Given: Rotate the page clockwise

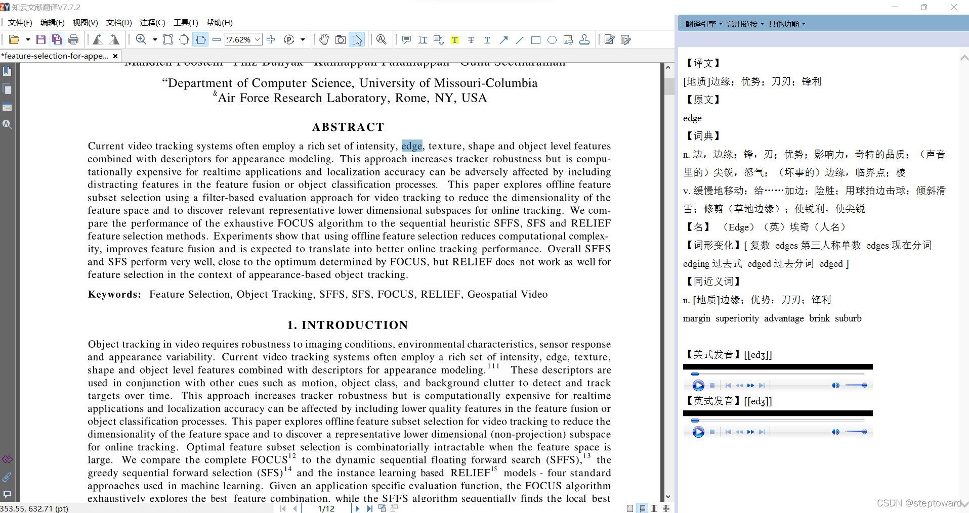Looking at the screenshot, I should [114, 40].
